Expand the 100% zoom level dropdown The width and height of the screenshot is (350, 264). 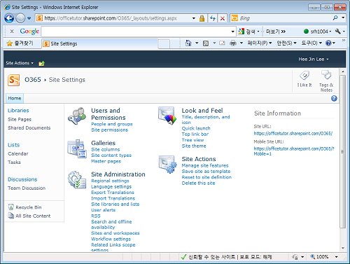[337, 257]
